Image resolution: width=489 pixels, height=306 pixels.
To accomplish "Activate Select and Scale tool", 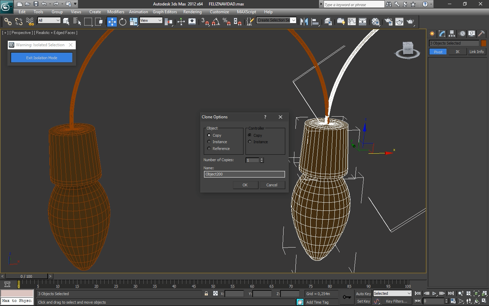I will 133,22.
